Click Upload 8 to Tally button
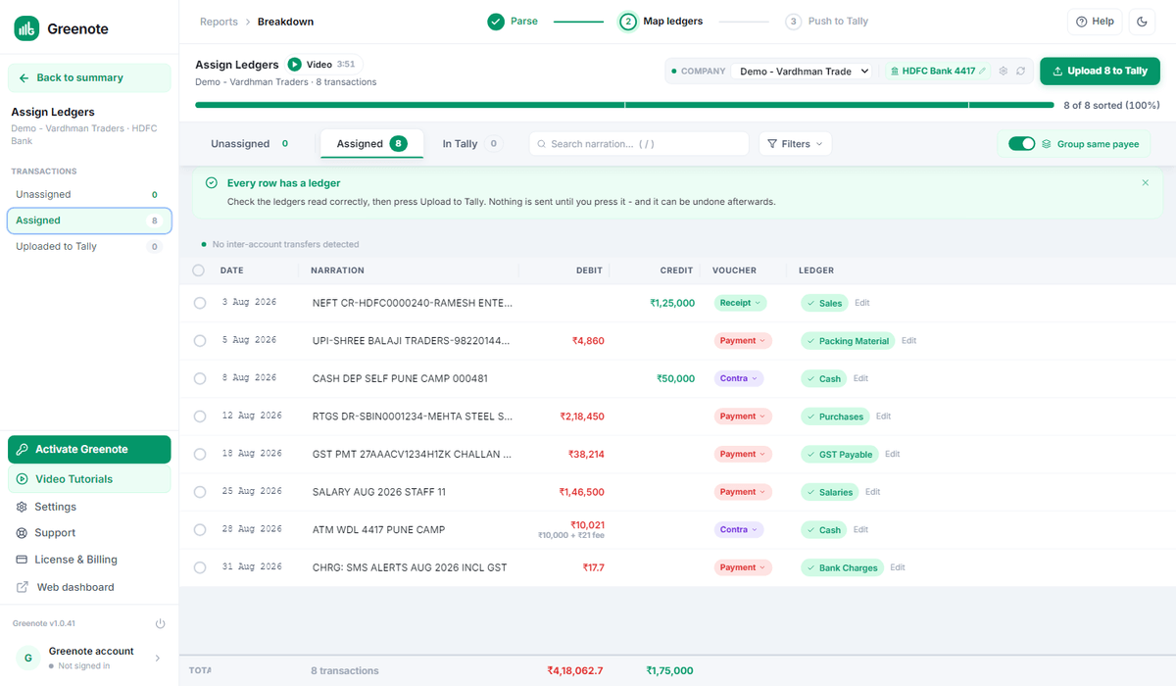Viewport: 1176px width, 686px height. coord(1100,72)
